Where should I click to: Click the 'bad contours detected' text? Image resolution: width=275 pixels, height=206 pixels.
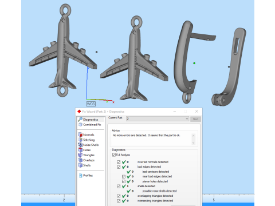[156, 172]
